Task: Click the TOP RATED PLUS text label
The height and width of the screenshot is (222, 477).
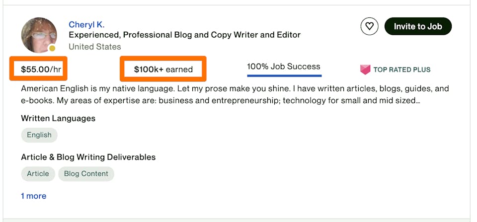Action: (401, 70)
